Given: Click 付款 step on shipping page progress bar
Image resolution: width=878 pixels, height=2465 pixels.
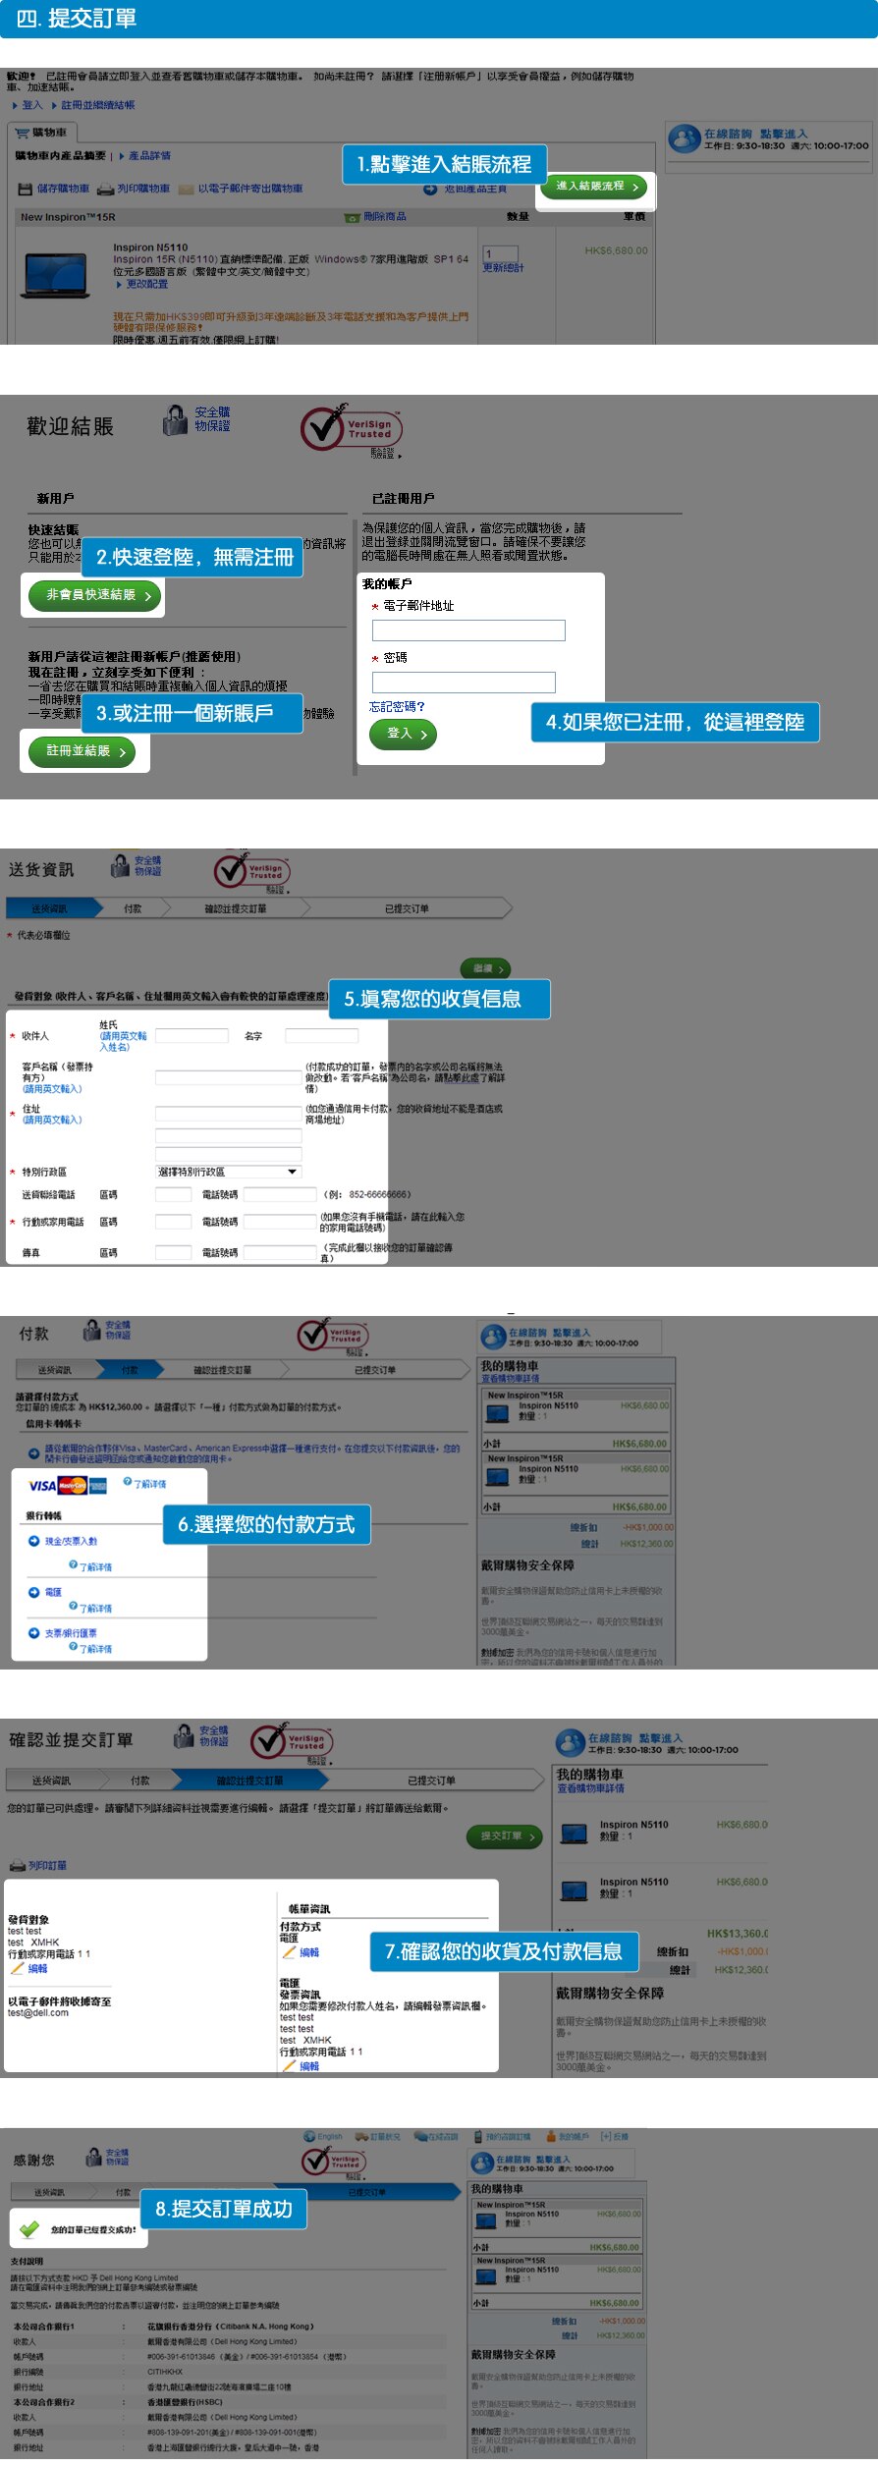Looking at the screenshot, I should (x=133, y=908).
